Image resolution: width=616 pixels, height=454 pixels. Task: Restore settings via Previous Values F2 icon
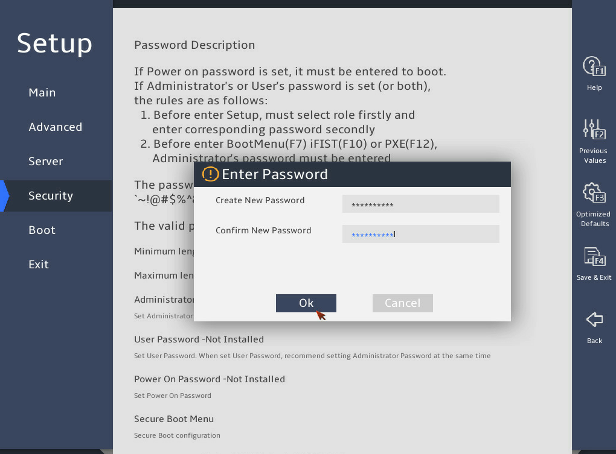(594, 130)
